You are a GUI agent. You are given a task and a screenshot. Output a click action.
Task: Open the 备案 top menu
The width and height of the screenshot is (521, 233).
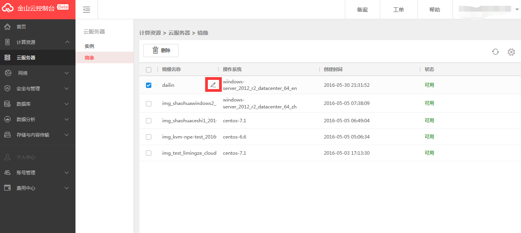coord(362,10)
